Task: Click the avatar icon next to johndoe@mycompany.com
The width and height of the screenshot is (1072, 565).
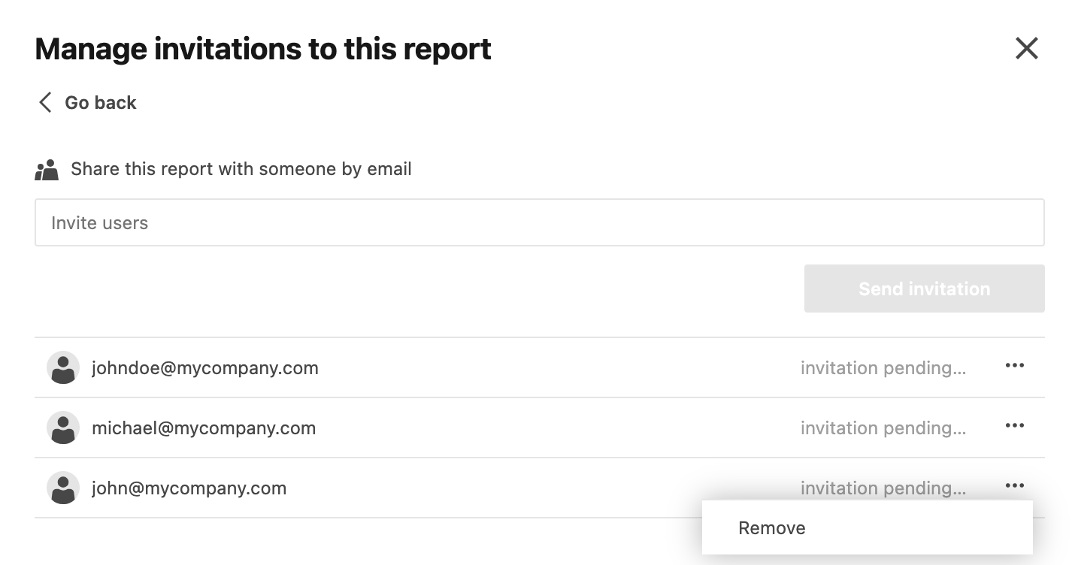Action: tap(63, 368)
